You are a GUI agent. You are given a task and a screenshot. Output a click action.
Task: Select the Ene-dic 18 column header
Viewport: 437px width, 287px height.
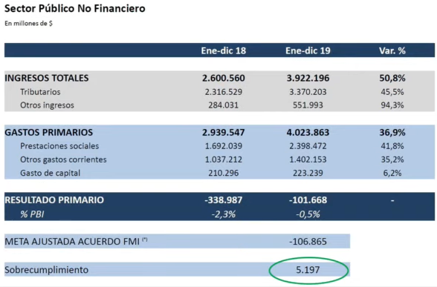click(x=224, y=50)
